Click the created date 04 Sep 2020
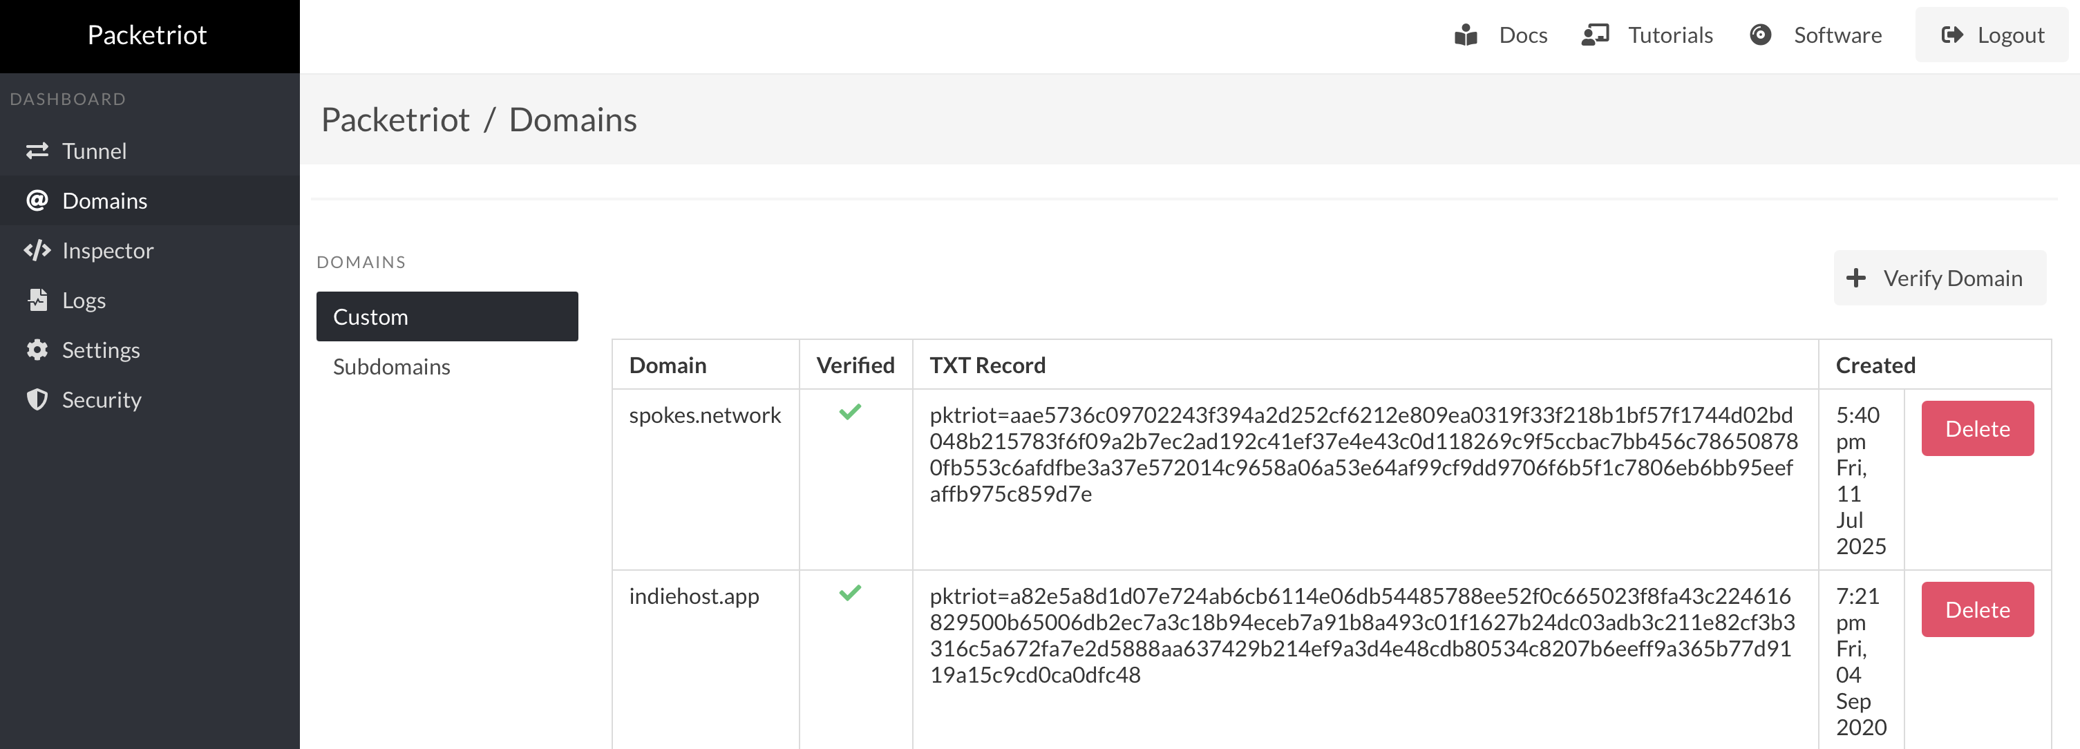The image size is (2080, 749). 1861,661
